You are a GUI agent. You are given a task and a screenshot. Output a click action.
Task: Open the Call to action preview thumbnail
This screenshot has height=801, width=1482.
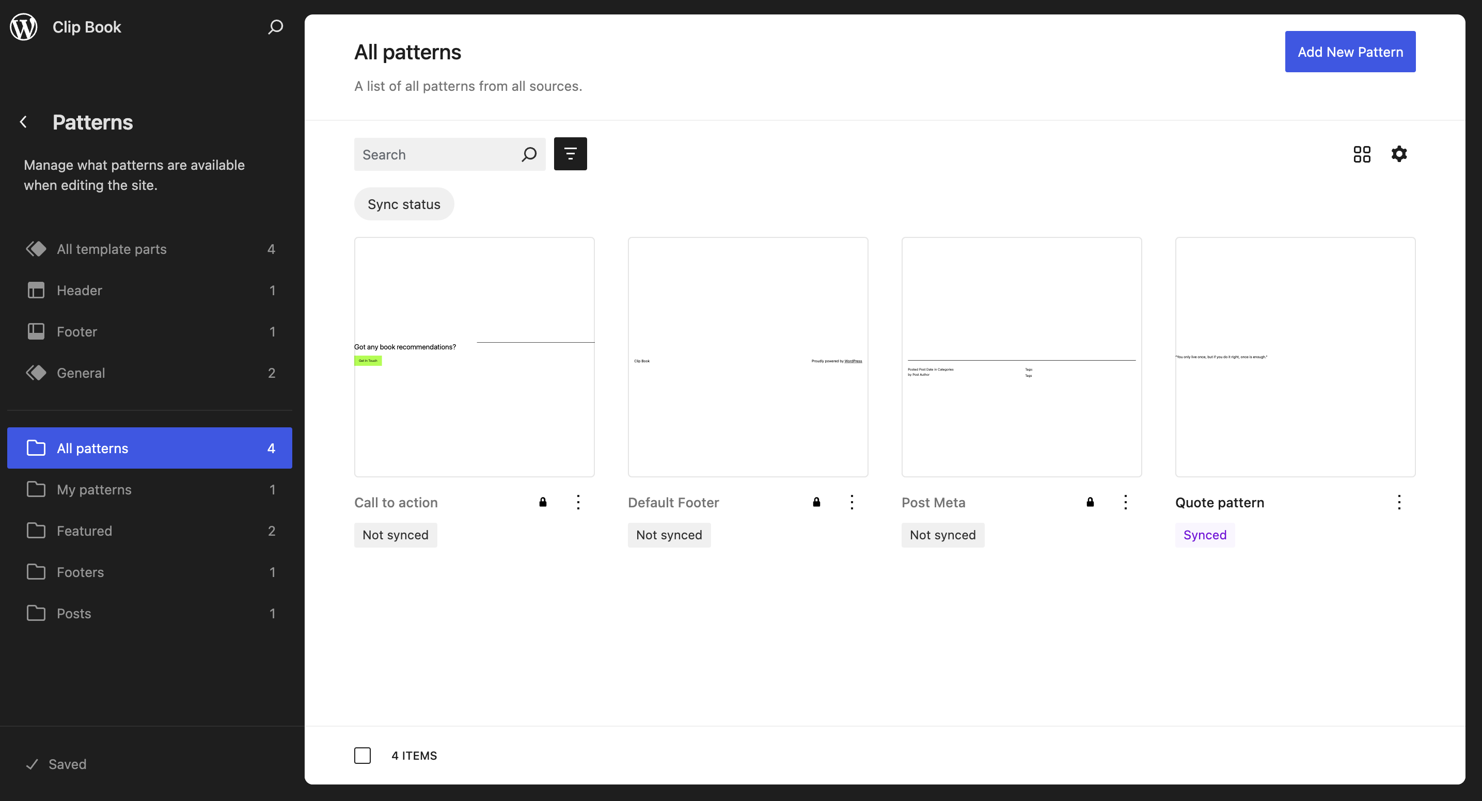[474, 357]
